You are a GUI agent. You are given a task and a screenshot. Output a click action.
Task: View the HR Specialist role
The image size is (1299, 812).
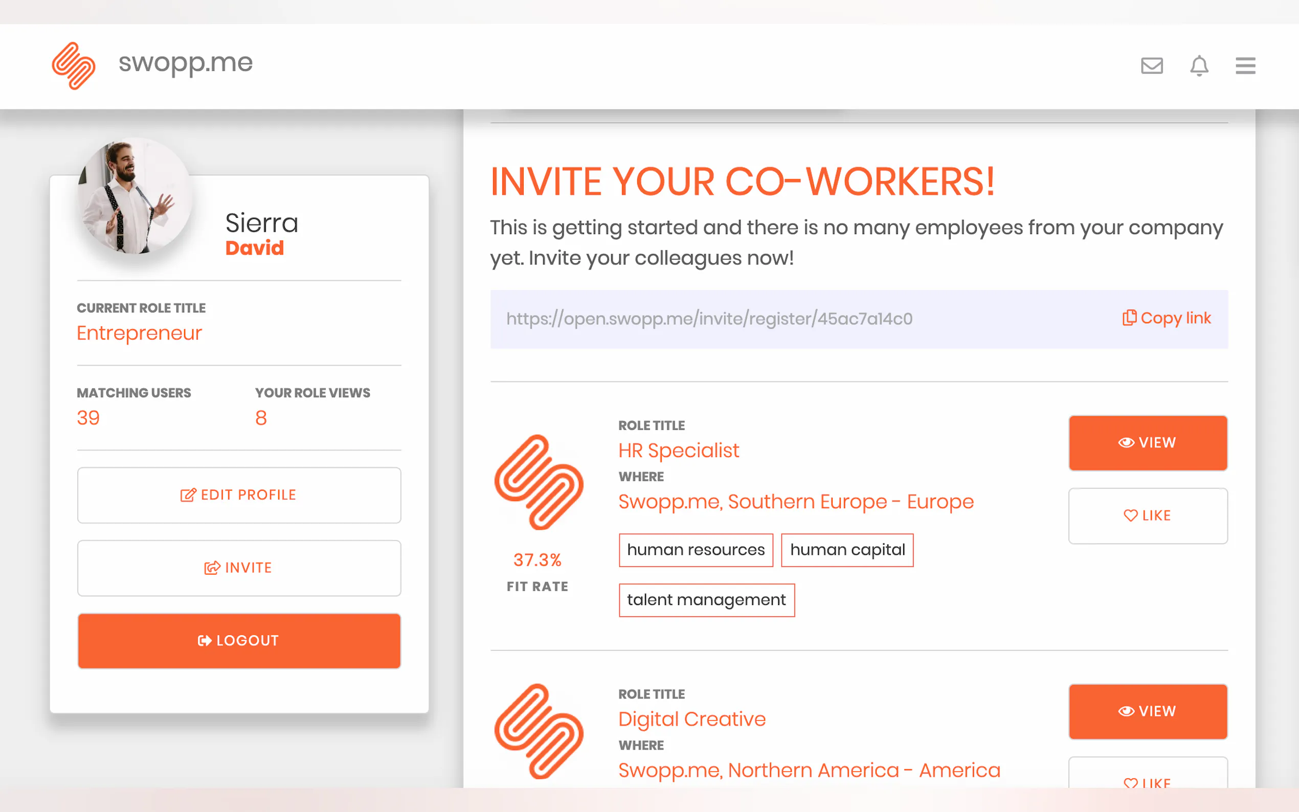1148,442
